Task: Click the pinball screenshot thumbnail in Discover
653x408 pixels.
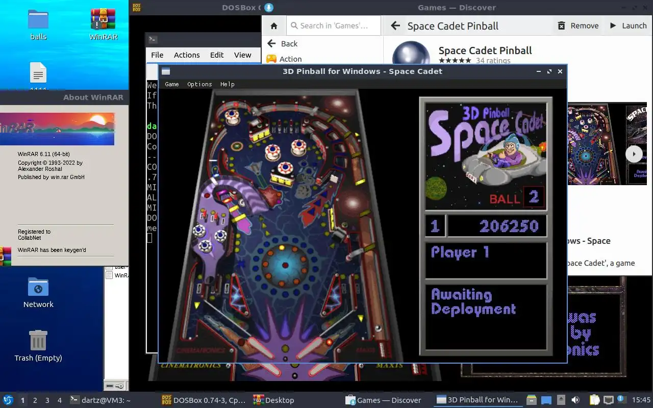Action: point(592,144)
